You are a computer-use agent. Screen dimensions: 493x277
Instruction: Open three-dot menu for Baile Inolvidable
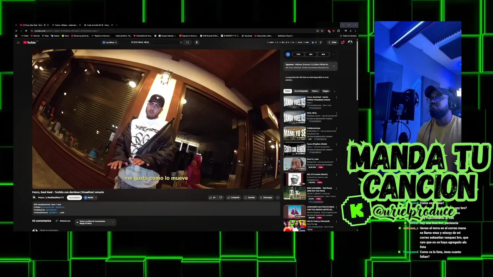[336, 189]
